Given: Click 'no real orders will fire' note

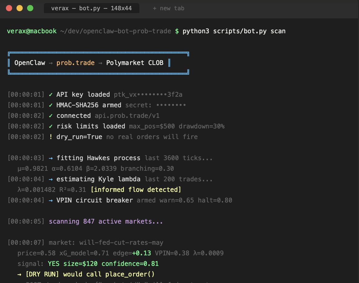Looking at the screenshot, I should point(152,137).
